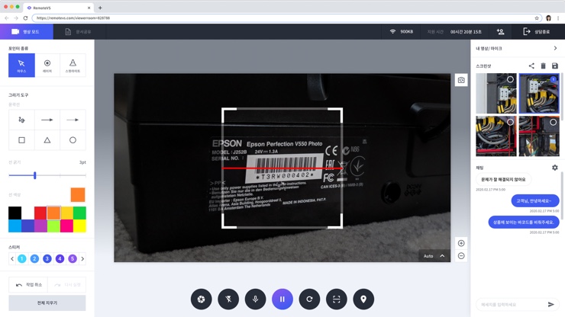Click the location pin button
Screen dimensions: 565x317
363,299
